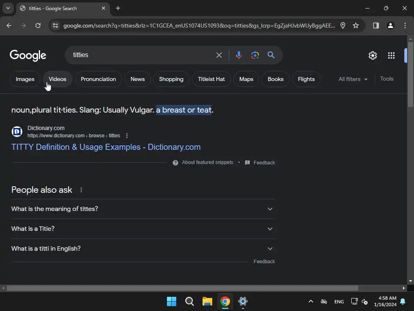
Task: Open the All filters dropdown
Action: coord(353,79)
